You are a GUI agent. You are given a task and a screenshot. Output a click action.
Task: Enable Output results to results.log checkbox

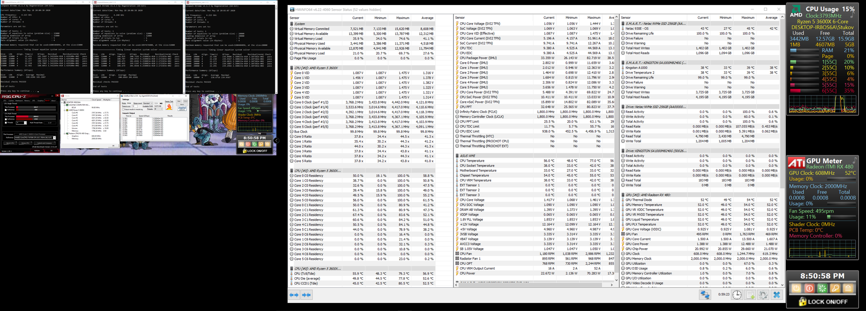(123, 110)
